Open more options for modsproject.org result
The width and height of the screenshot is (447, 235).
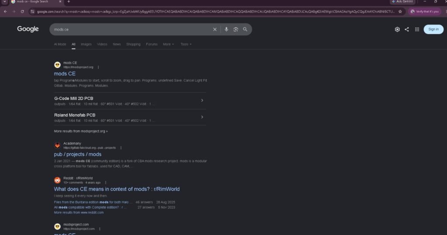pos(98,67)
